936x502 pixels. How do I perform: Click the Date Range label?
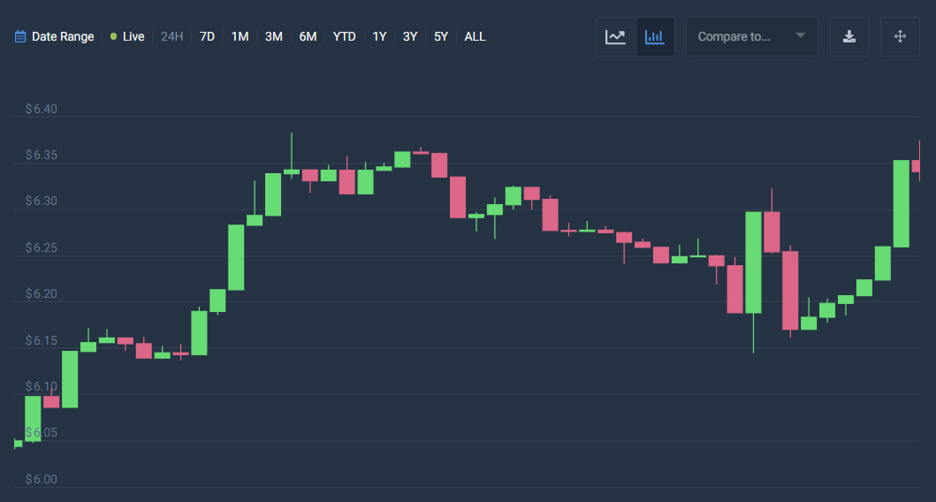coord(63,36)
